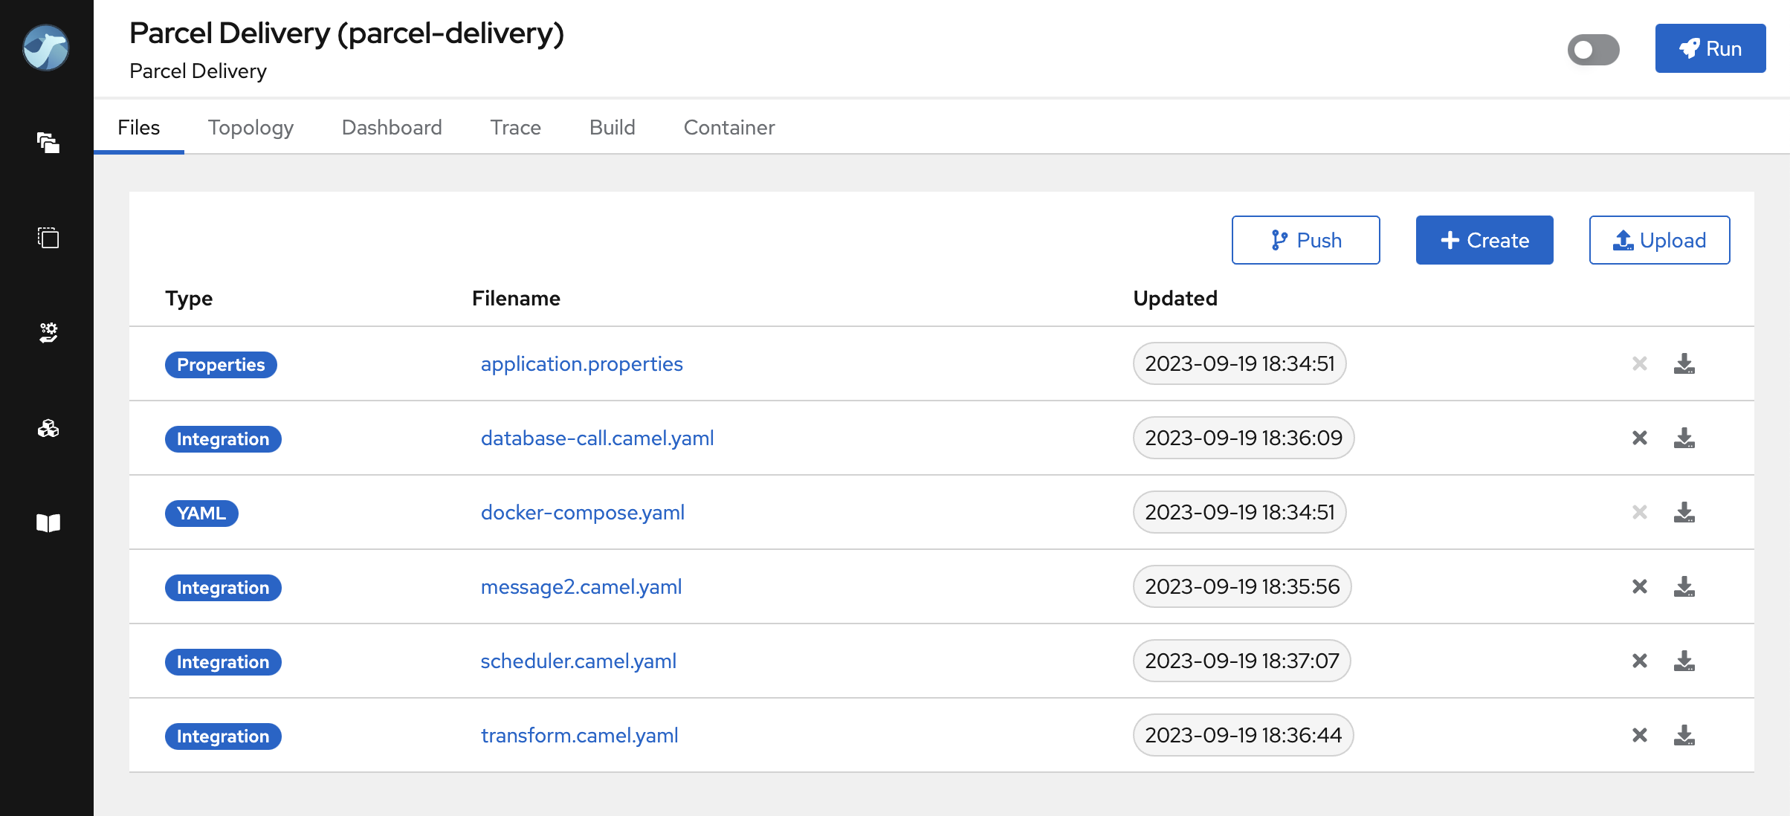Image resolution: width=1790 pixels, height=816 pixels.
Task: Switch to the Trace tab
Action: (x=515, y=127)
